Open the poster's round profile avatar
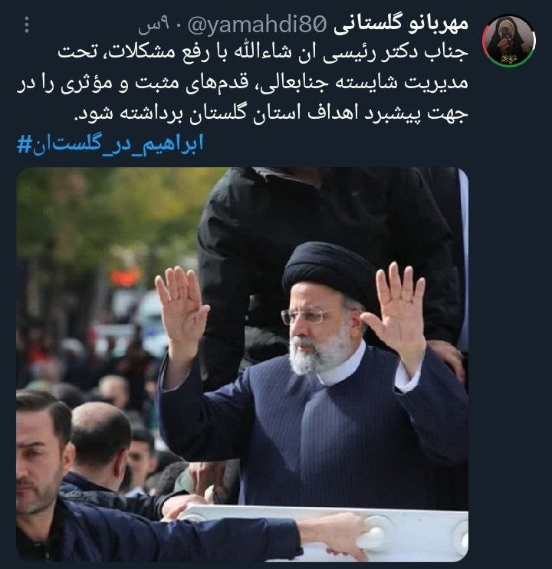Image resolution: width=552 pixels, height=569 pixels. tap(509, 41)
